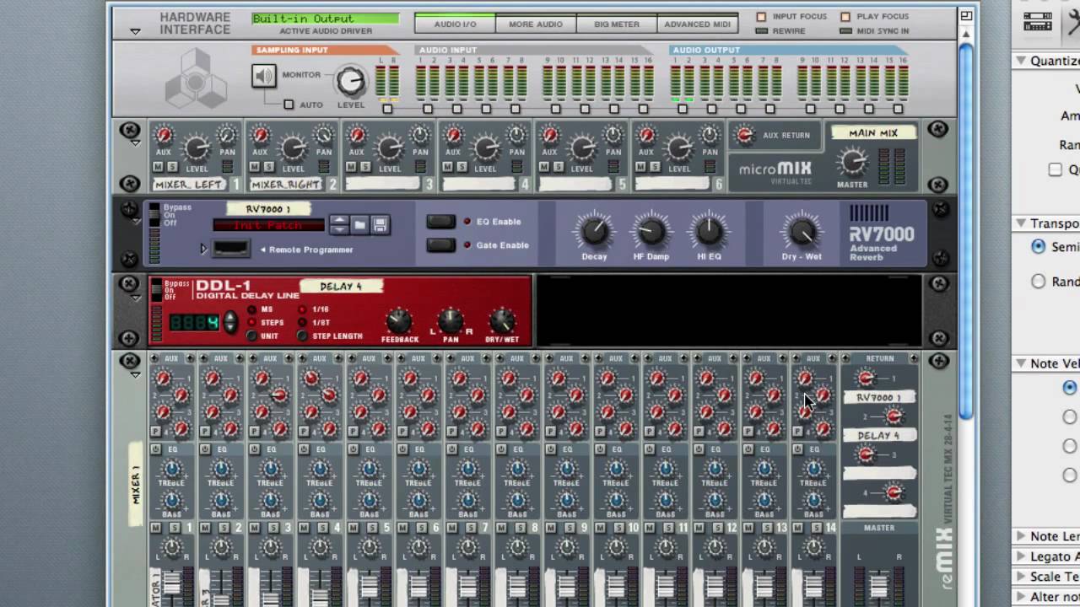Viewport: 1080px width, 607px height.
Task: Enable the Auto monitor checkbox
Action: [289, 105]
